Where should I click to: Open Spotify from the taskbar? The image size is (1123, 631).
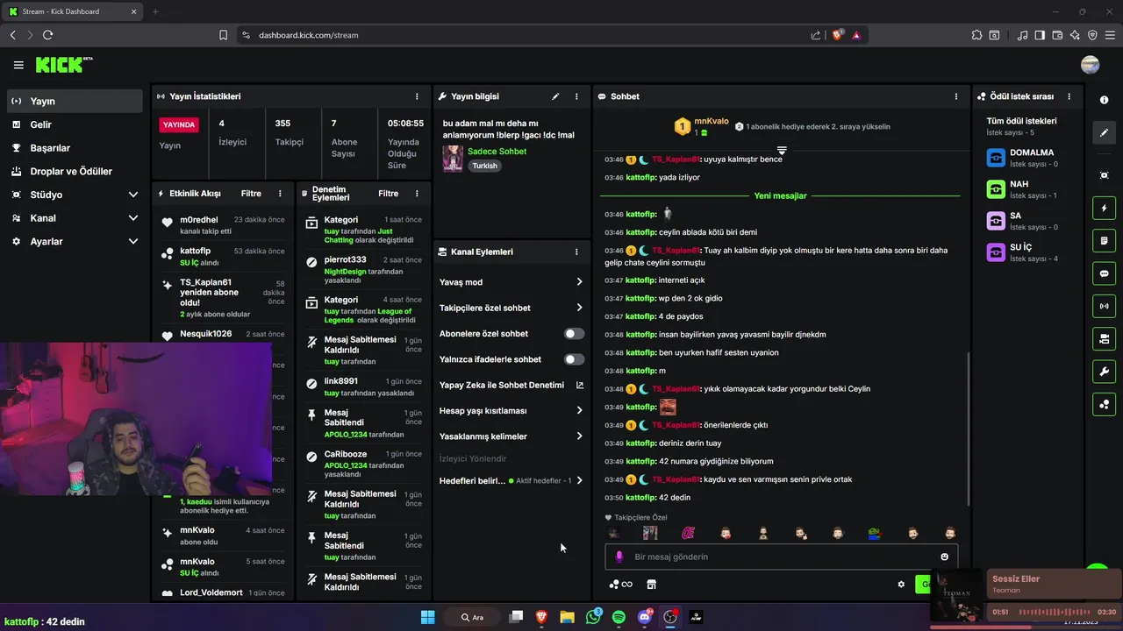[619, 617]
